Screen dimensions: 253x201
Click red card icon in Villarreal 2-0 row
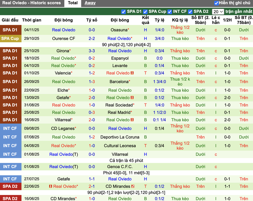pyautogui.click(x=132, y=120)
